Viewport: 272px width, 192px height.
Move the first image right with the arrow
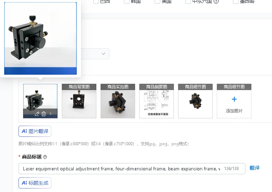[x=51, y=114]
